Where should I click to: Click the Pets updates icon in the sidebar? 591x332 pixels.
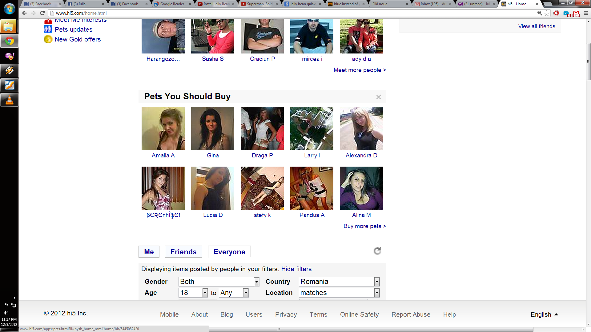[x=48, y=30]
